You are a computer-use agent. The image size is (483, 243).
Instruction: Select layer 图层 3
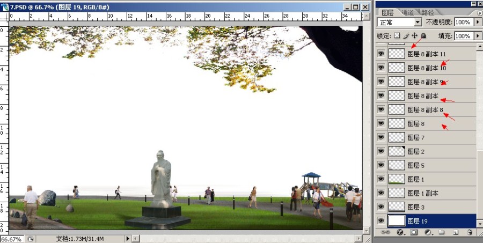coord(431,207)
